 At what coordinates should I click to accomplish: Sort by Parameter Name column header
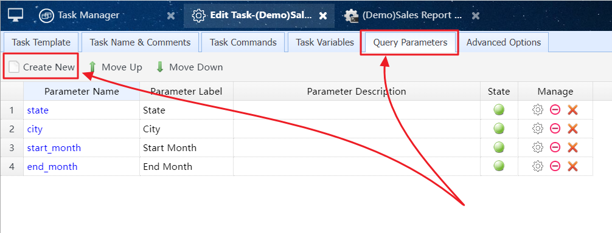click(x=82, y=92)
